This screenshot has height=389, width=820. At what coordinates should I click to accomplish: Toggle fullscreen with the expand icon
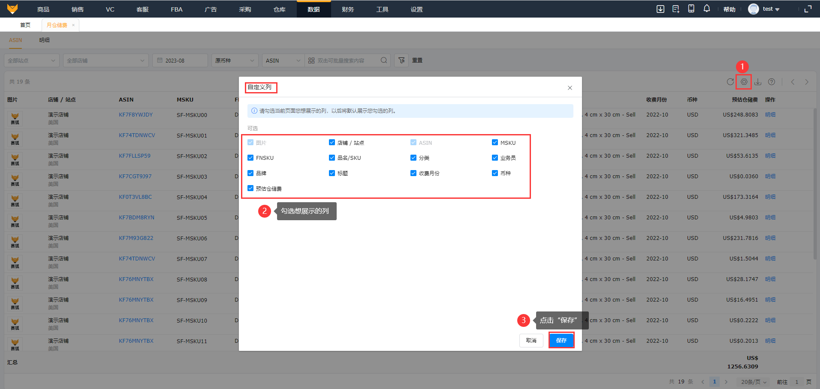pyautogui.click(x=808, y=9)
